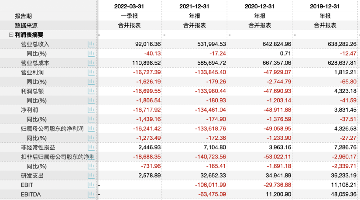
Task: Select the 报告期 row label
Action: tap(24, 16)
